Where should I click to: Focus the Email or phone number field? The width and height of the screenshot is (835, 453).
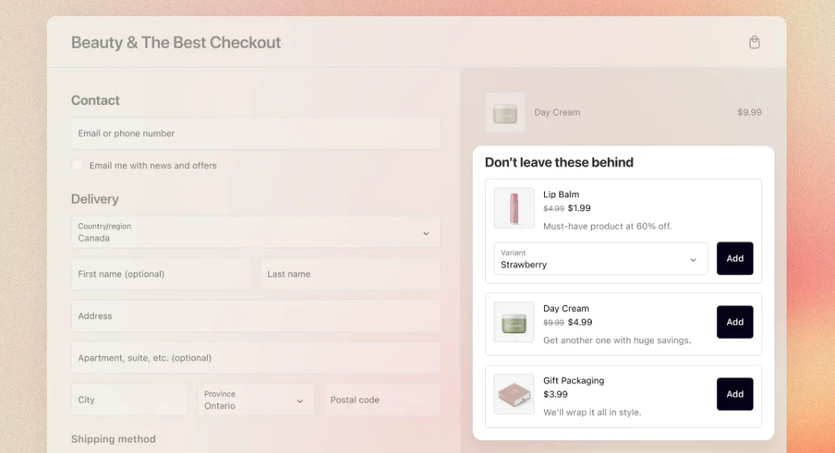pos(255,133)
